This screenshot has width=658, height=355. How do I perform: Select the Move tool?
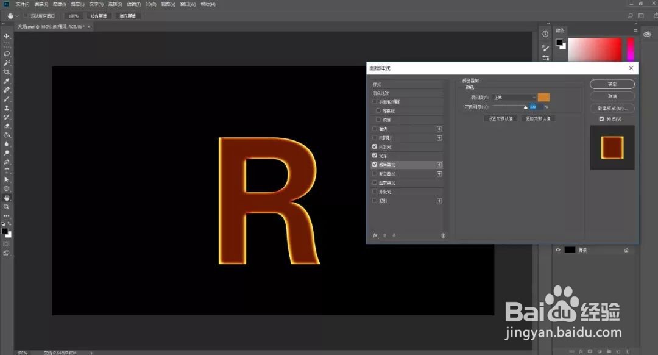pos(6,36)
